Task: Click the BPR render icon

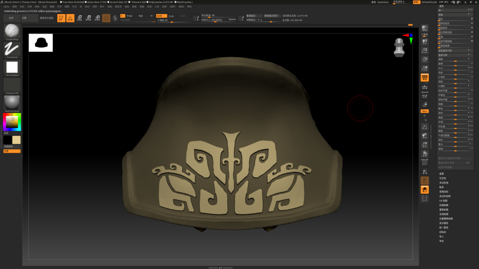Action: (425, 28)
